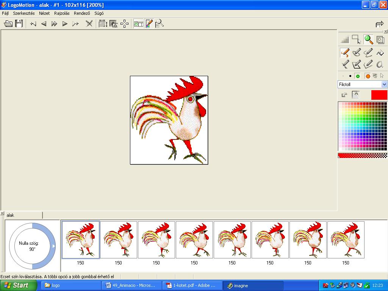
Task: Click the red gradient transparency strip
Action: (363, 155)
